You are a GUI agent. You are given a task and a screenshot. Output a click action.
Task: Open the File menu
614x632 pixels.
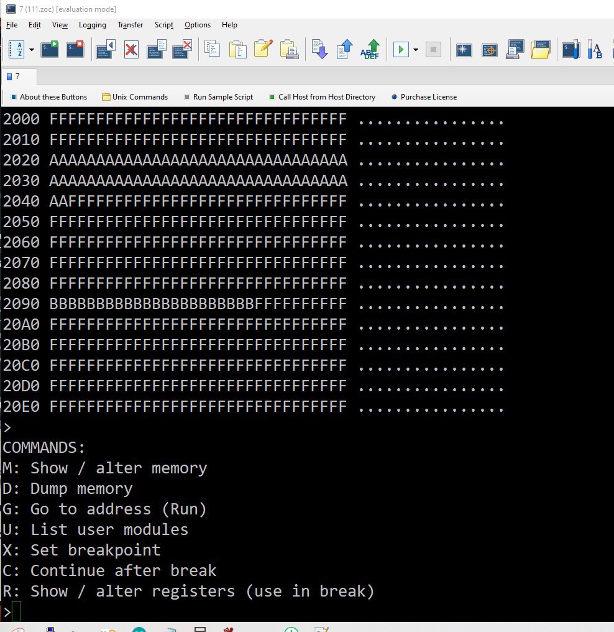pyautogui.click(x=12, y=25)
